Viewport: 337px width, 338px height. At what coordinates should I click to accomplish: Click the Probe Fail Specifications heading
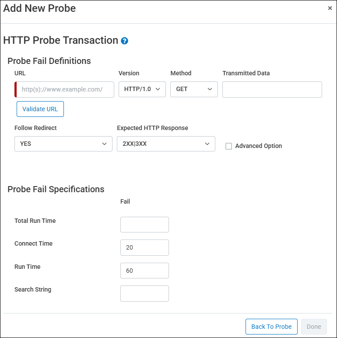coord(56,189)
